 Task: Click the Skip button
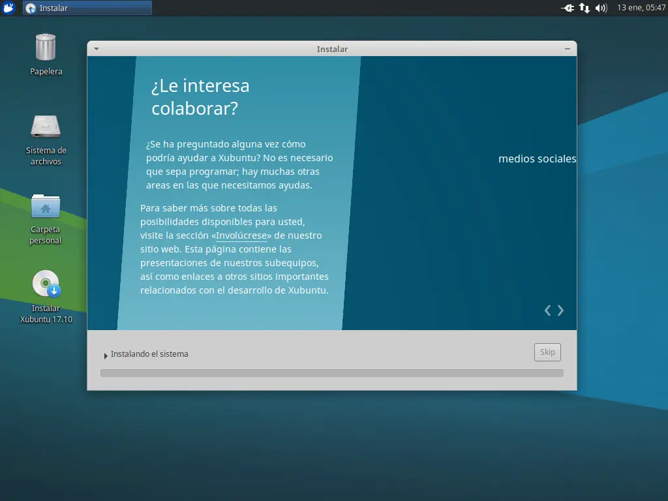point(547,352)
